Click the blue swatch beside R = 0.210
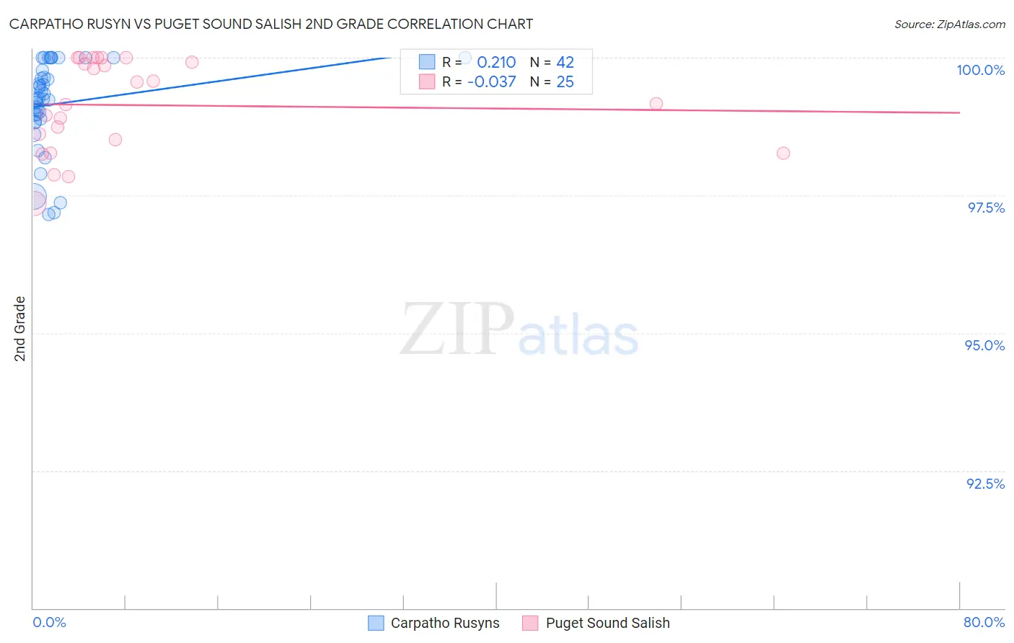The image size is (1014, 643). [427, 62]
